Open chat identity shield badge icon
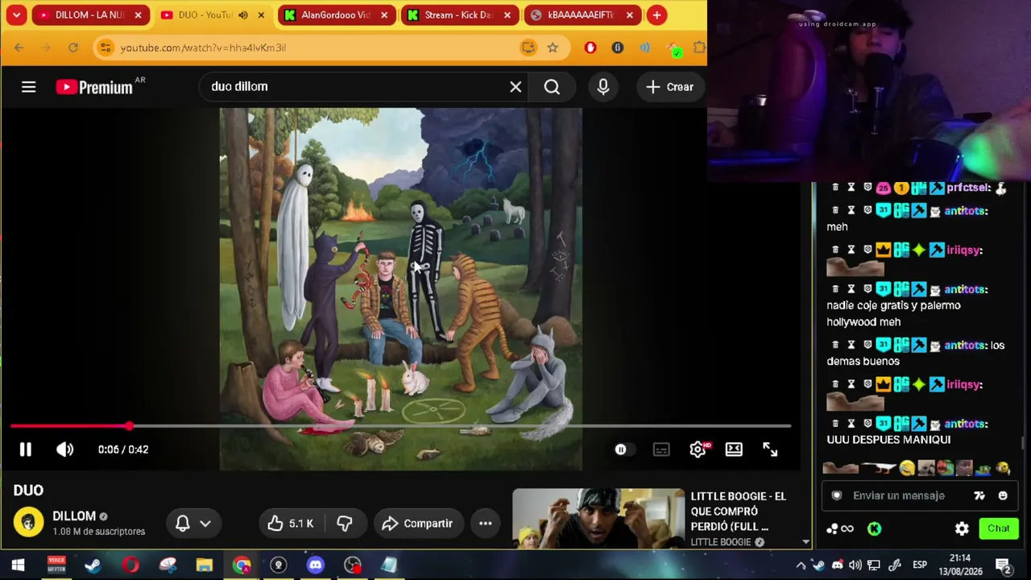Viewport: 1031px width, 580px height. [x=837, y=495]
